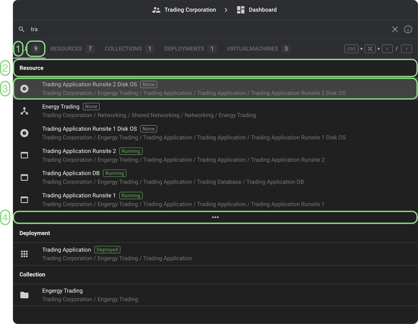Click the info icon in search bar
The height and width of the screenshot is (324, 418).
point(408,29)
